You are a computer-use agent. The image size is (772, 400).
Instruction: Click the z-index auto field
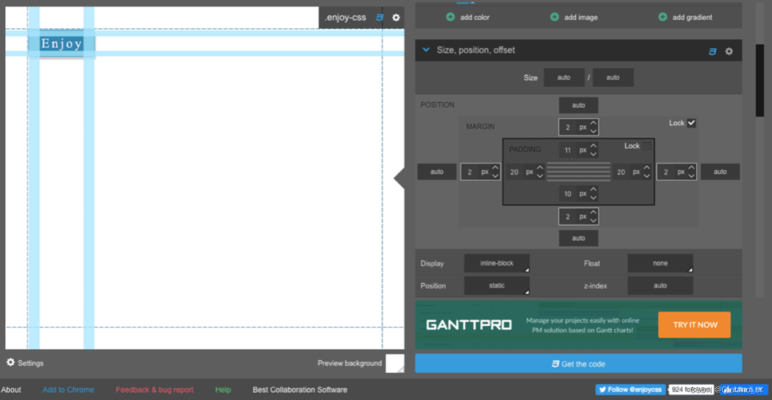tap(660, 286)
